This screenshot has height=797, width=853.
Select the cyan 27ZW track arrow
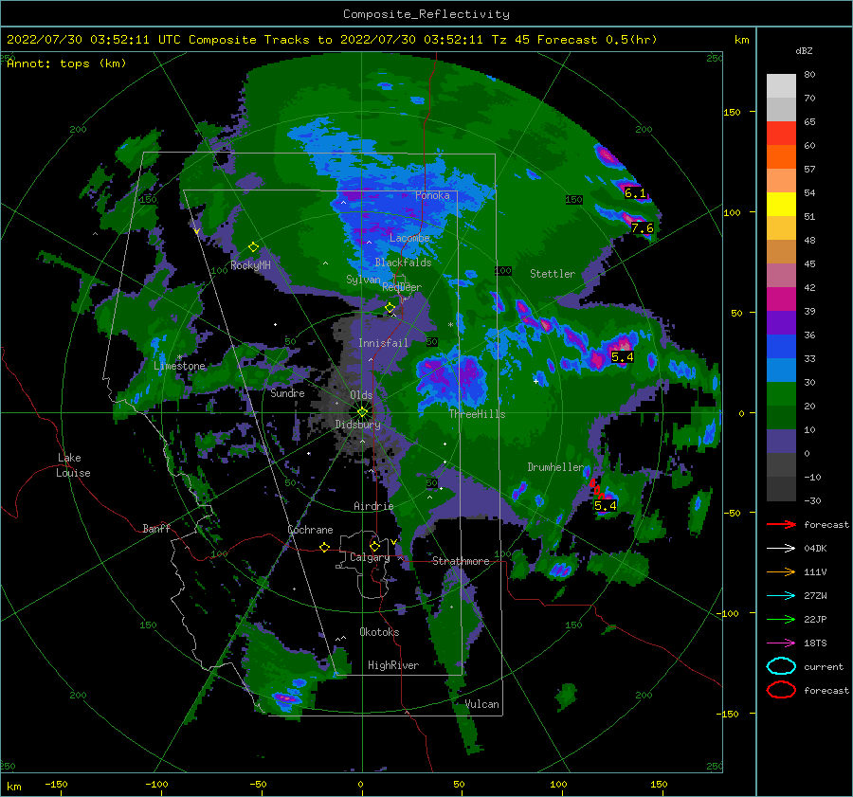[781, 596]
